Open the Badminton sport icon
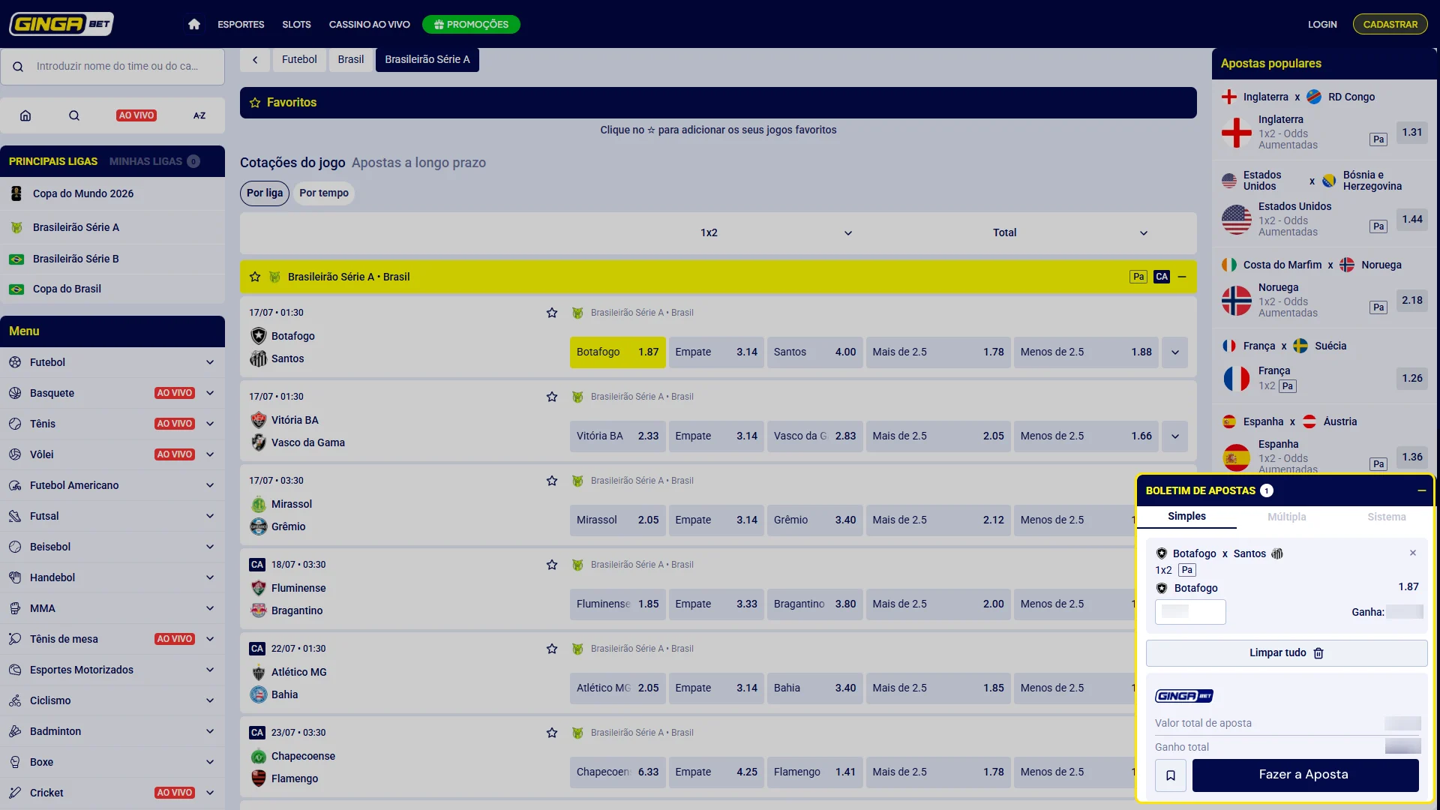Screen dimensions: 1440x810 [x=15, y=731]
